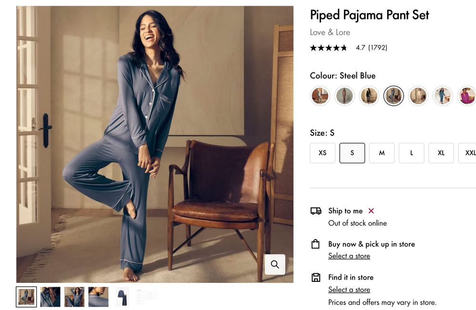This screenshot has height=310, width=476.
Task: Click 'Select a store' under Buy now & pick up
Action: point(349,256)
